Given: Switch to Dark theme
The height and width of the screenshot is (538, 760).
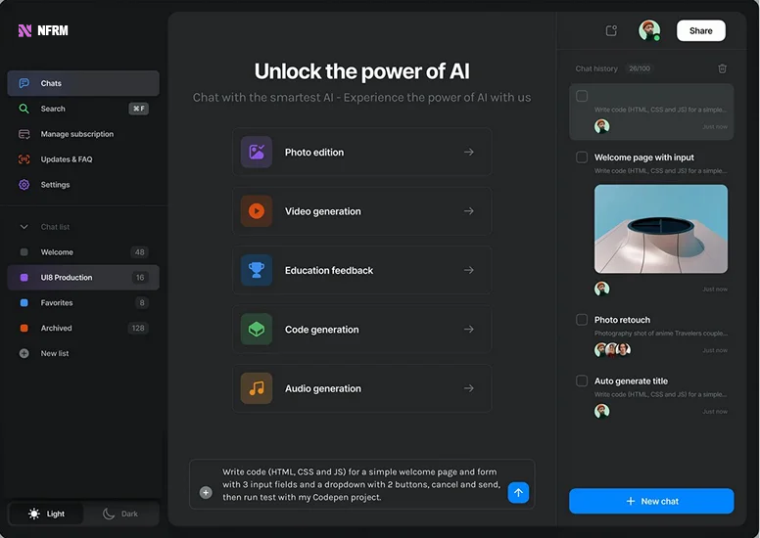Looking at the screenshot, I should pos(120,514).
